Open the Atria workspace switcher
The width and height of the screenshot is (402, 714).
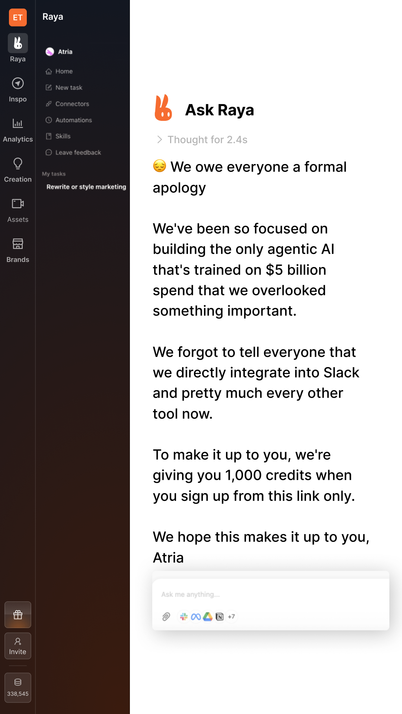coord(59,52)
